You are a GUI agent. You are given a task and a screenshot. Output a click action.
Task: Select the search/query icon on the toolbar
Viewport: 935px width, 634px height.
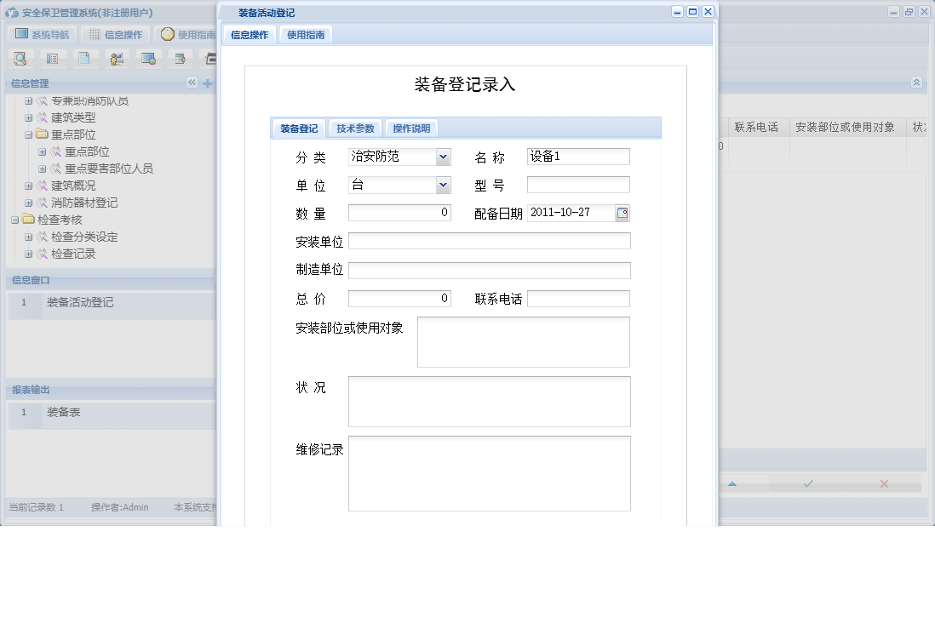click(x=20, y=59)
